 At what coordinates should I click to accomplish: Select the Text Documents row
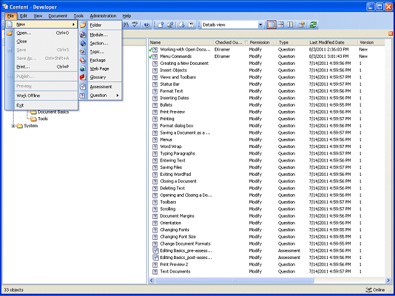[x=267, y=271]
